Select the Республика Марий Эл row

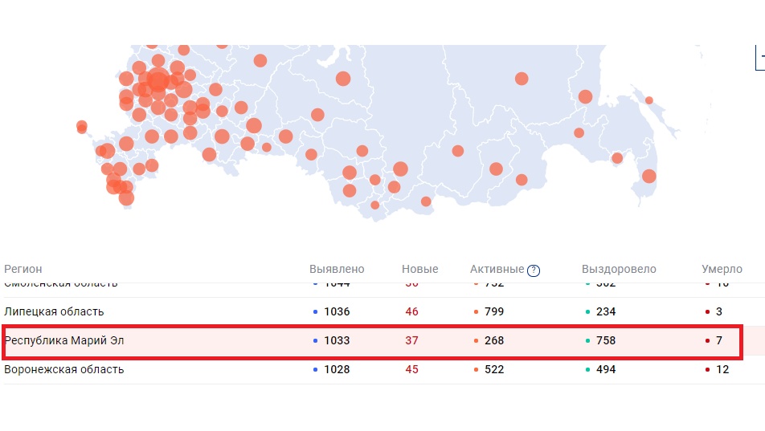[x=64, y=341]
